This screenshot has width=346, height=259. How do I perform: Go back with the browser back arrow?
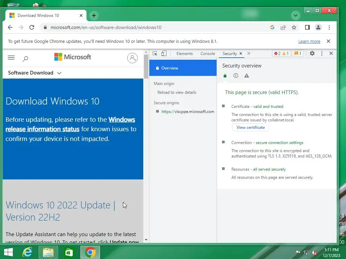point(10,27)
